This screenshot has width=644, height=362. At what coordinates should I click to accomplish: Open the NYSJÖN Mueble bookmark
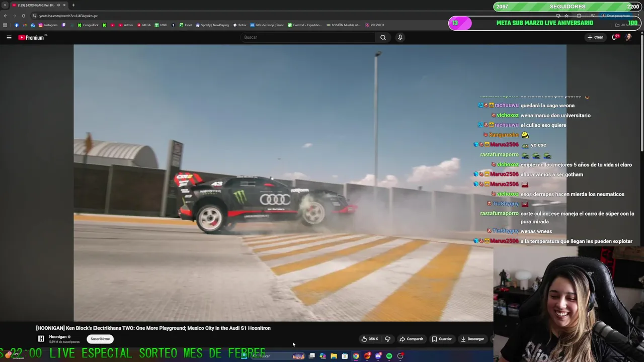343,25
